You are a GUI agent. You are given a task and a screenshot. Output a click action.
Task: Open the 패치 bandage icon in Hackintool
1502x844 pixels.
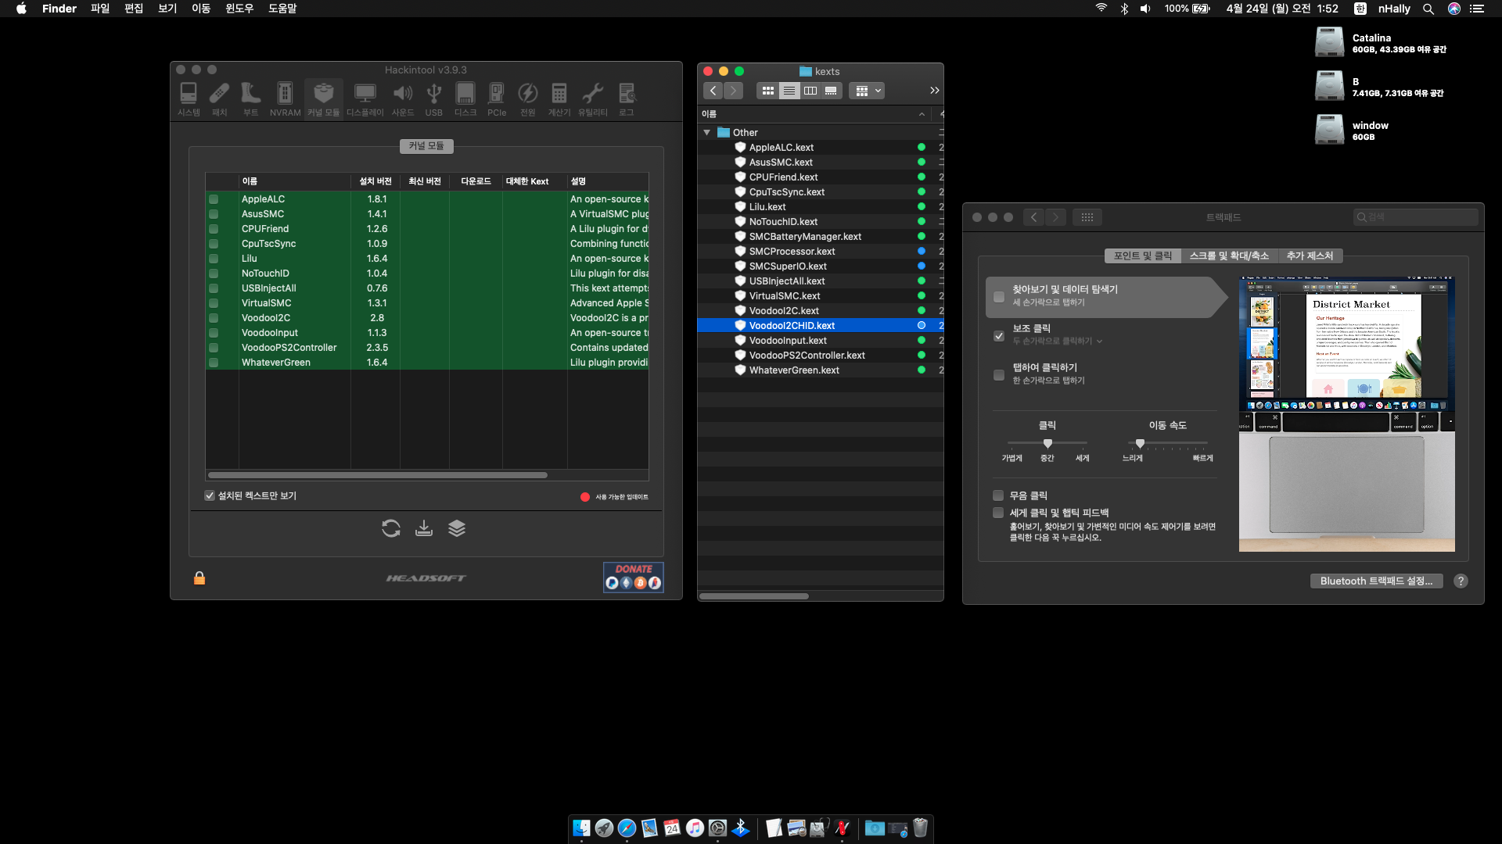[219, 99]
